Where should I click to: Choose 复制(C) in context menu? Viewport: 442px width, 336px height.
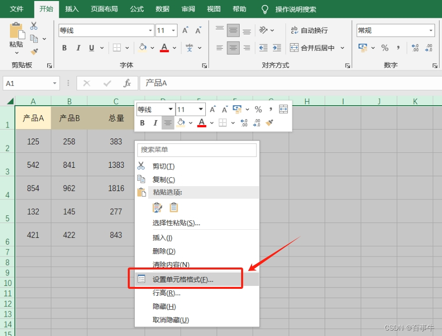(197, 179)
